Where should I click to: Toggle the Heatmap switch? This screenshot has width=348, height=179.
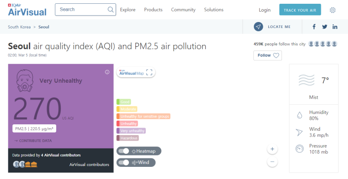click(124, 151)
